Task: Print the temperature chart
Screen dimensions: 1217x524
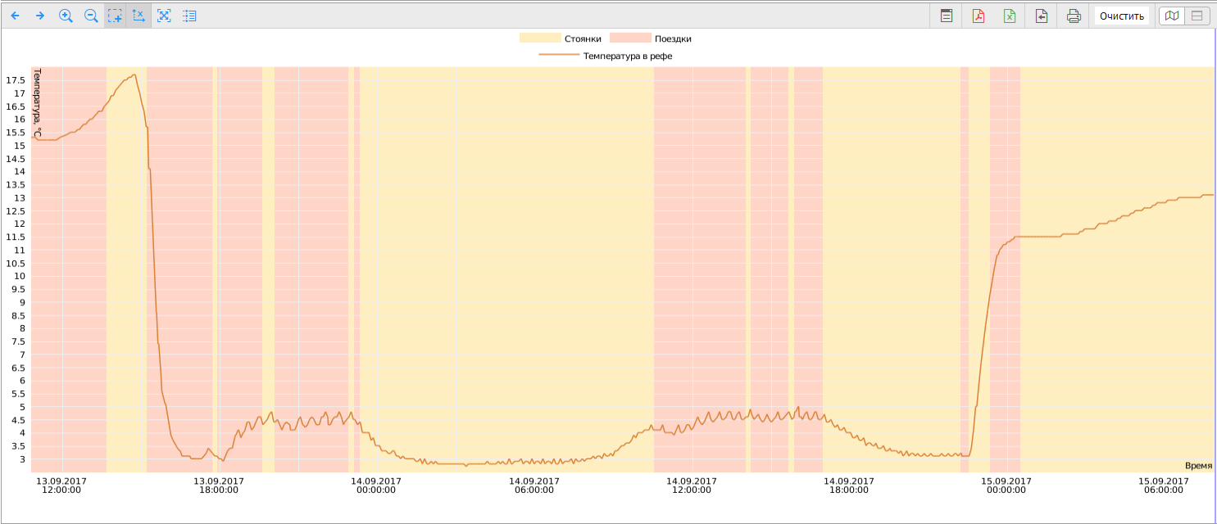Action: click(1074, 16)
